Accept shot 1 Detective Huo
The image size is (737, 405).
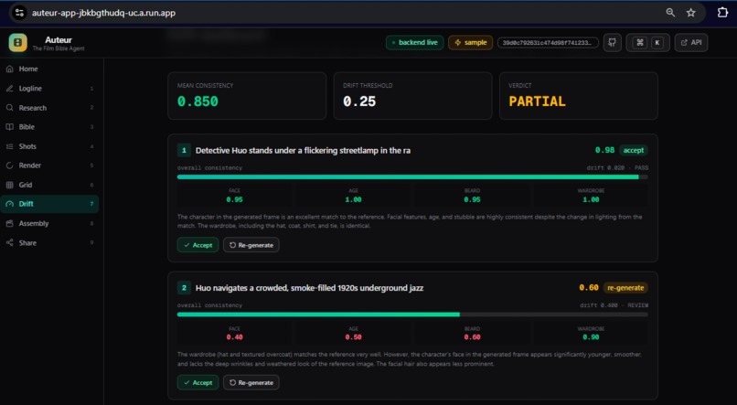198,245
